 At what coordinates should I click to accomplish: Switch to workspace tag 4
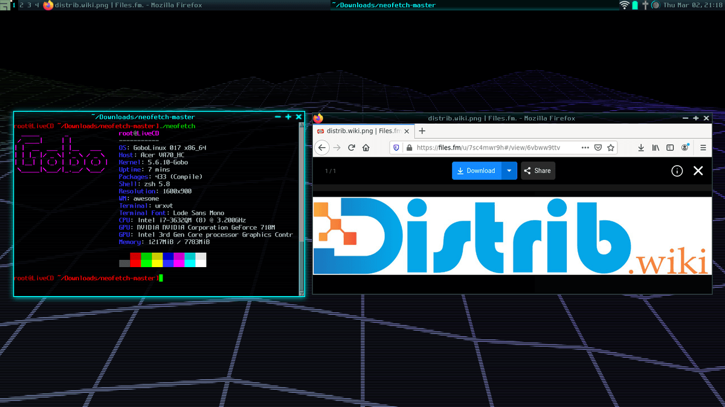click(x=37, y=5)
